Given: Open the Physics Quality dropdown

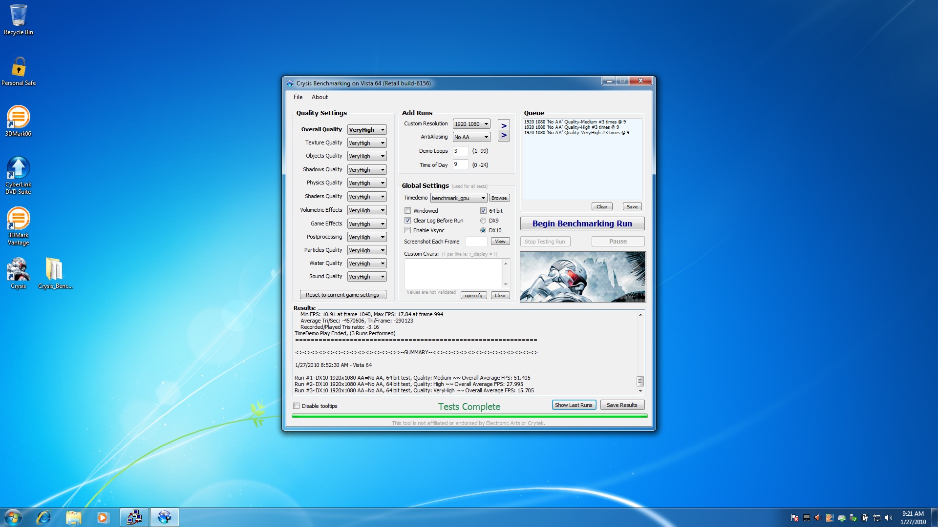Looking at the screenshot, I should 367,183.
